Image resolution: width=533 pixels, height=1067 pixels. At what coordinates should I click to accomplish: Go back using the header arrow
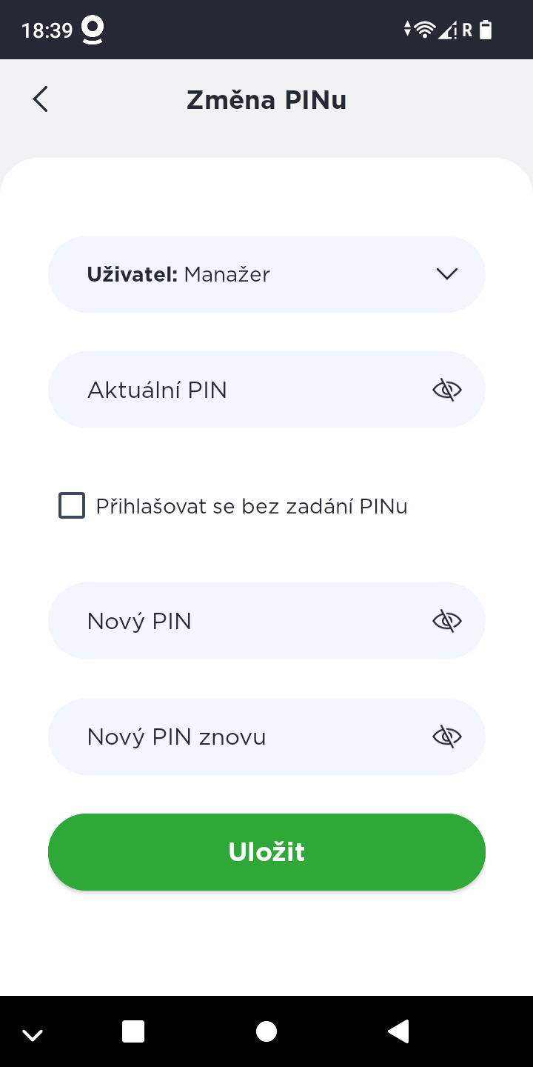tap(41, 99)
